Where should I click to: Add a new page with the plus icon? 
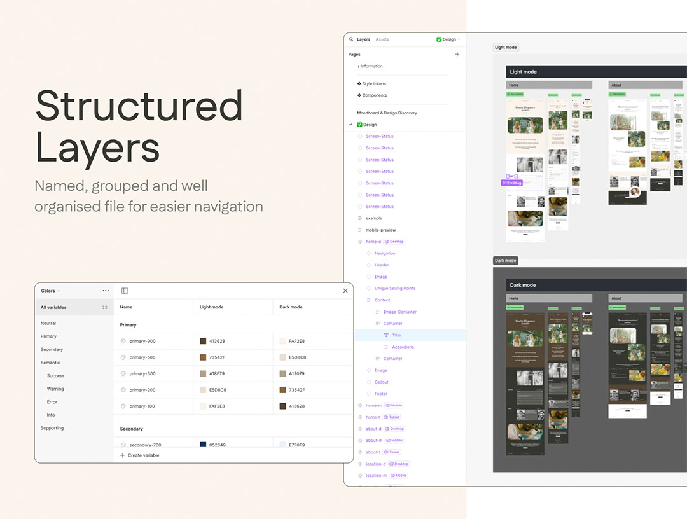[x=457, y=55]
